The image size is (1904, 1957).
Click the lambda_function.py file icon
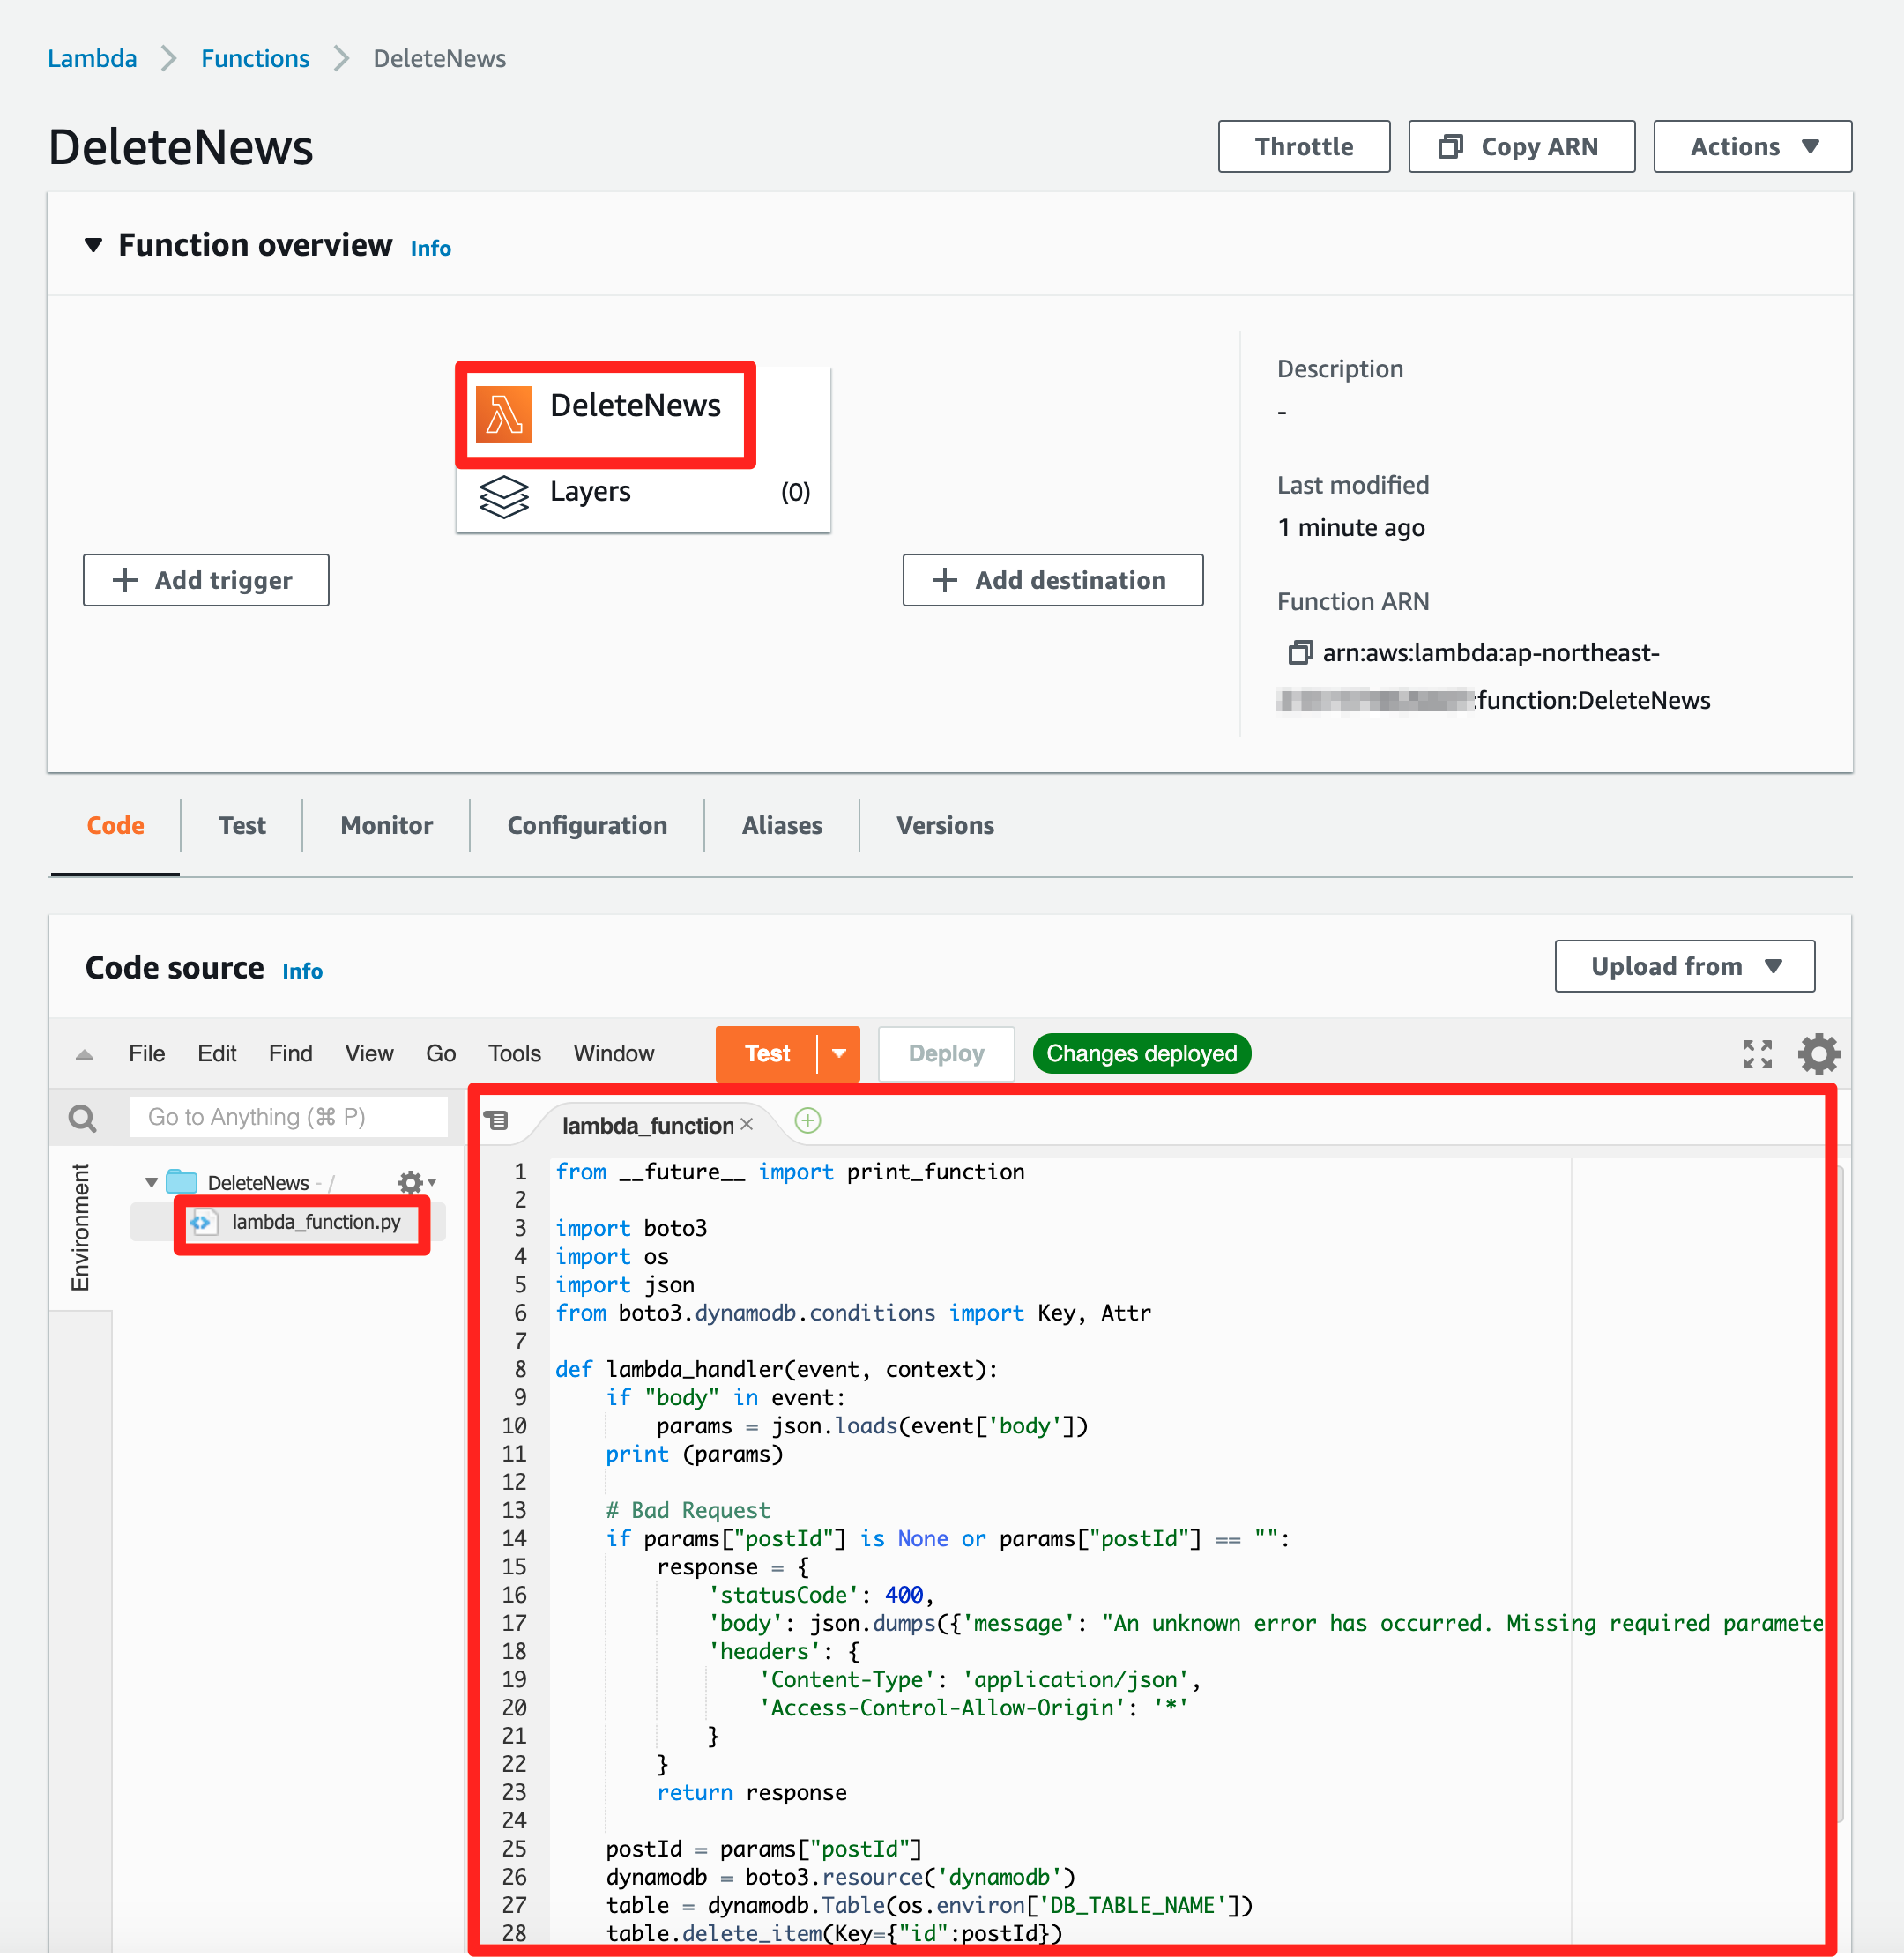(203, 1221)
